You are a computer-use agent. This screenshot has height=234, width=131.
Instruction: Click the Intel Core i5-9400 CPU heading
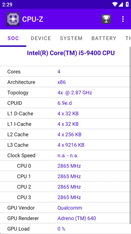[71, 53]
